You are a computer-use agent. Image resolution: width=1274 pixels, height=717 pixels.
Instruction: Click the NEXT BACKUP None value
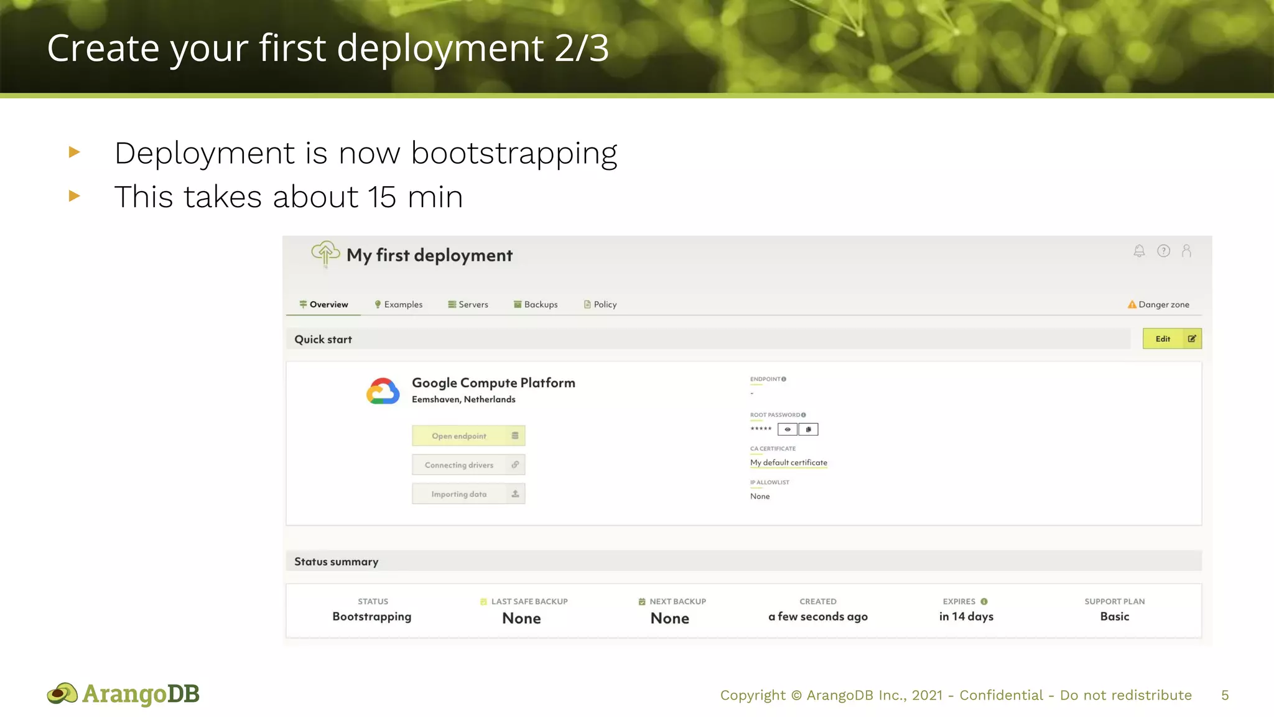click(x=670, y=618)
